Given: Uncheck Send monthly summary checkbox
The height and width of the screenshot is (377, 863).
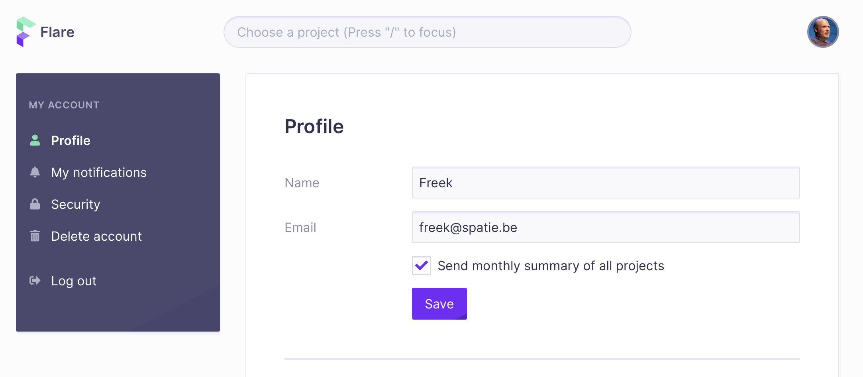Looking at the screenshot, I should click(422, 265).
